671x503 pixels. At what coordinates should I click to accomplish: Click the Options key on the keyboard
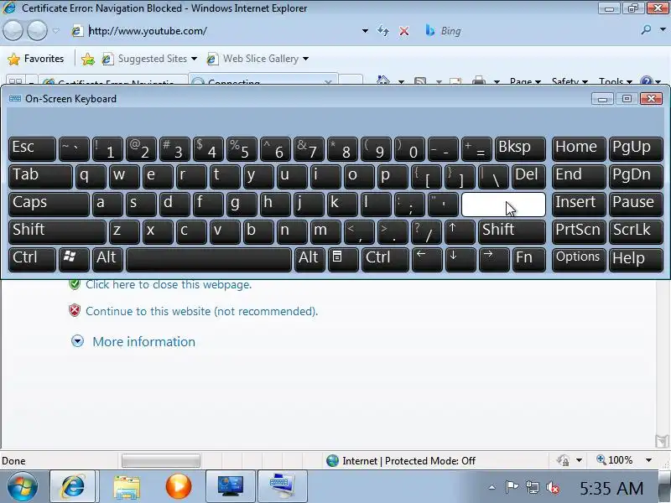click(x=579, y=259)
